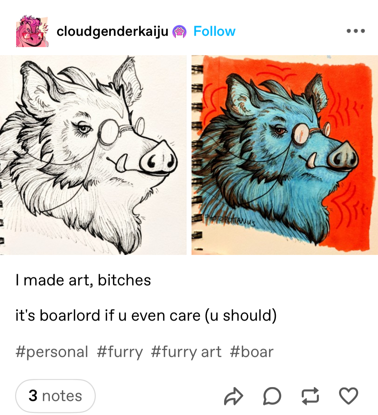Click the purple paw badge icon
The width and height of the screenshot is (378, 415).
(179, 32)
